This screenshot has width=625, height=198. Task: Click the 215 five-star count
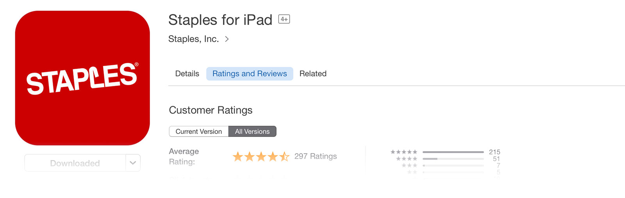[495, 152]
